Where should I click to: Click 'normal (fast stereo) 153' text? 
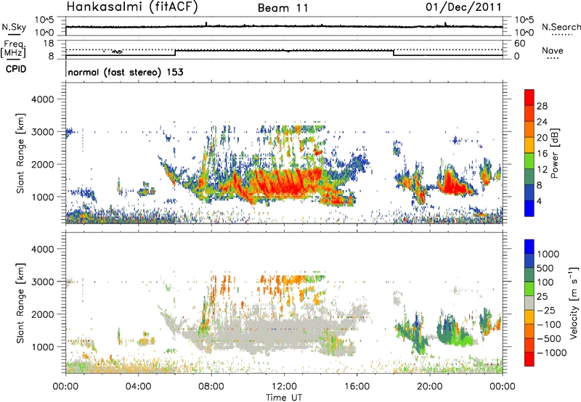coord(126,72)
